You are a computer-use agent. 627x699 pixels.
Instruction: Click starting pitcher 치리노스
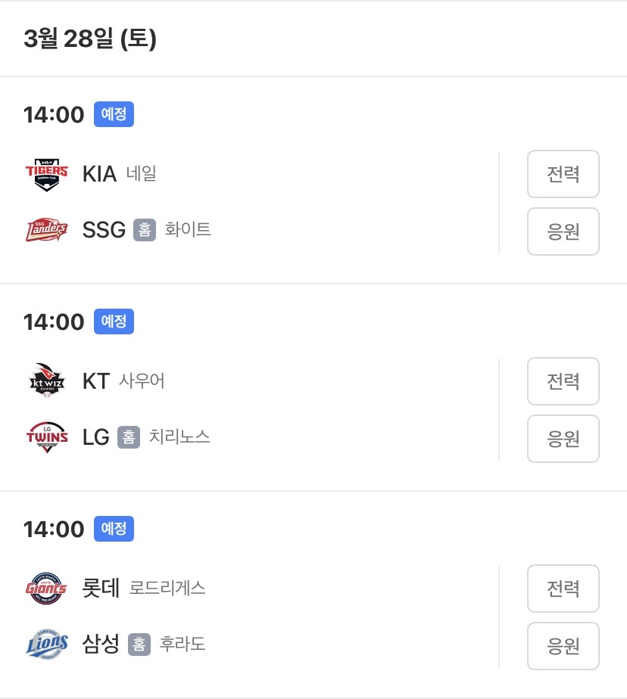(x=179, y=437)
